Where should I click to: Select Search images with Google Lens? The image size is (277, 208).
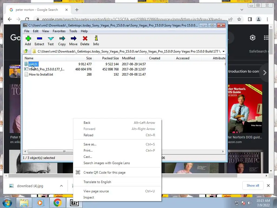(x=117, y=163)
